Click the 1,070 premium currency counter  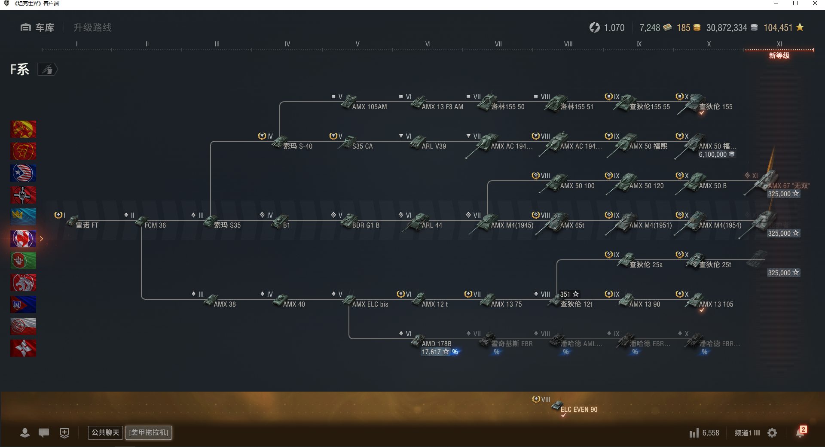(x=607, y=27)
